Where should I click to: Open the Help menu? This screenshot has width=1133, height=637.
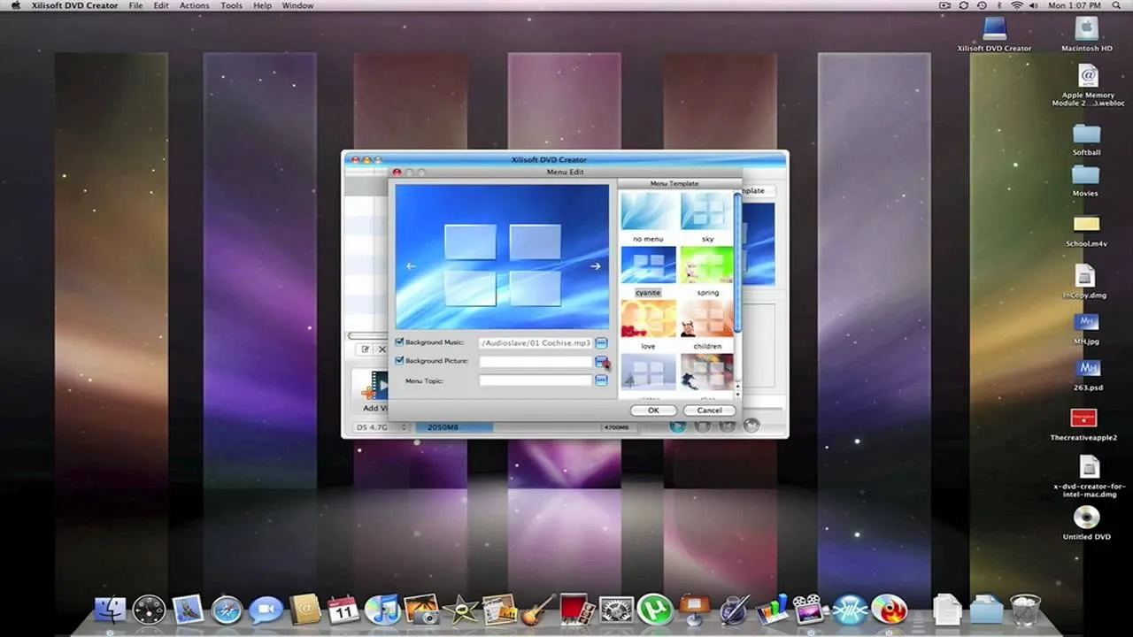click(x=263, y=5)
